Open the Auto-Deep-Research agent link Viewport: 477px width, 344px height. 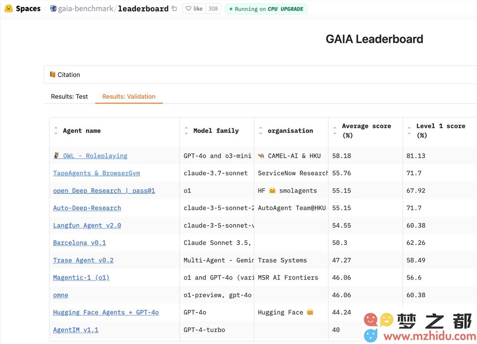tap(87, 208)
